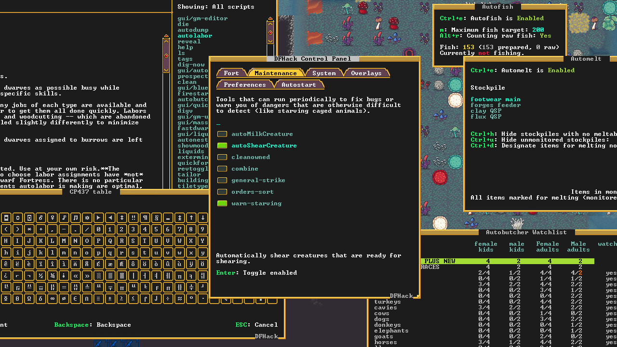
Task: Click the paragraph mark in the CP437 table
Action: coord(145,218)
